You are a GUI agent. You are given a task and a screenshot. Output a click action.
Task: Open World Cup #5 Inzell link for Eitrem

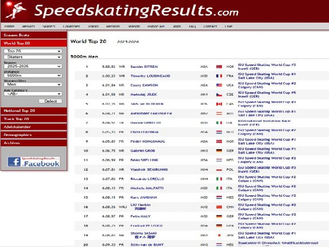click(266, 67)
